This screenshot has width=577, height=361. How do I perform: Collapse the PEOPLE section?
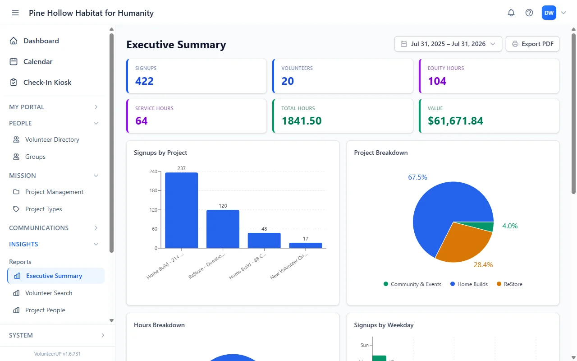coord(54,123)
